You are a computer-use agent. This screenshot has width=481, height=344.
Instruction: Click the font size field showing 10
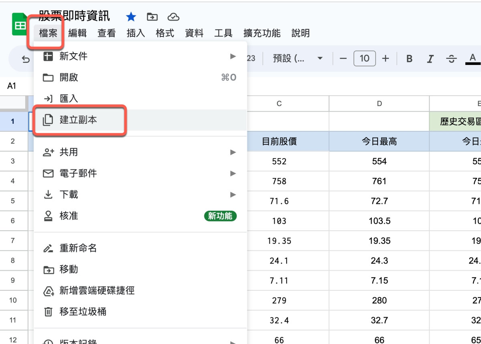[364, 59]
